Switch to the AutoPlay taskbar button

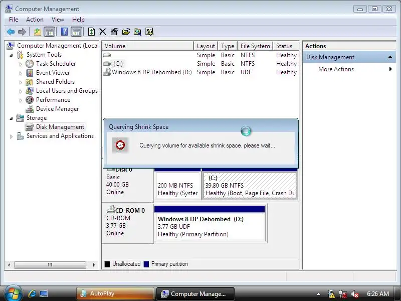click(x=115, y=293)
